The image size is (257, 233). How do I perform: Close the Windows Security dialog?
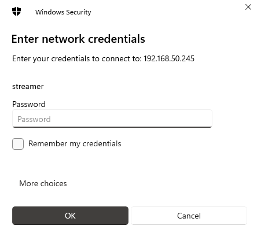pos(248,7)
